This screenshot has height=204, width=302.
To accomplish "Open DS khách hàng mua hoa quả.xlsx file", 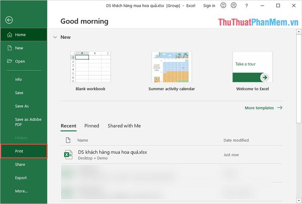I will click(x=113, y=152).
